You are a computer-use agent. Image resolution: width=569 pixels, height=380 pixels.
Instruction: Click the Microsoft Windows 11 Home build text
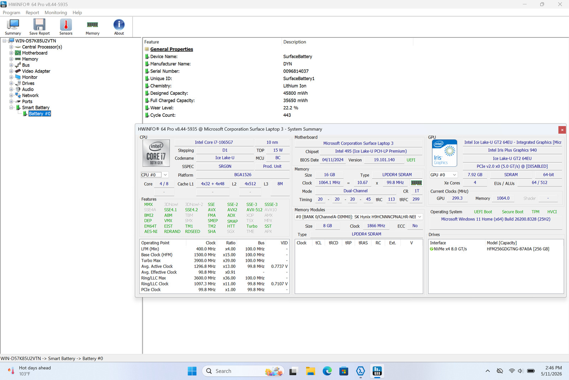tap(496, 219)
